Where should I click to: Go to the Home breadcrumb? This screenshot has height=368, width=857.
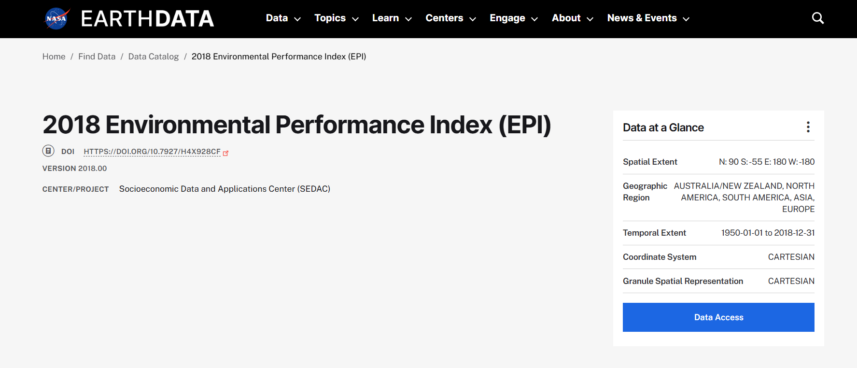click(54, 57)
